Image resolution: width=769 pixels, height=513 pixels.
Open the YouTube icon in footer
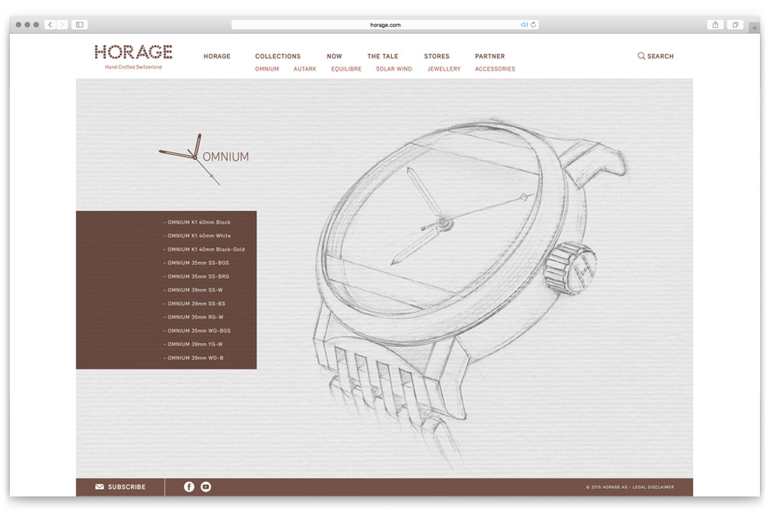pos(206,487)
